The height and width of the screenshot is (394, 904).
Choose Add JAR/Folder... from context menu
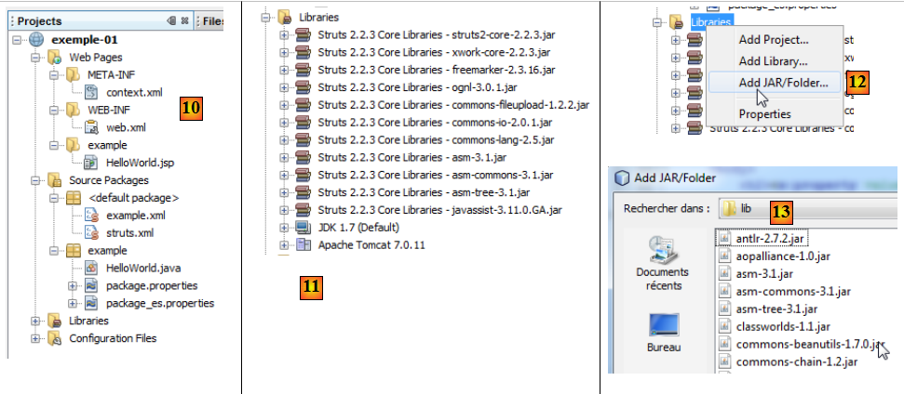tap(782, 83)
